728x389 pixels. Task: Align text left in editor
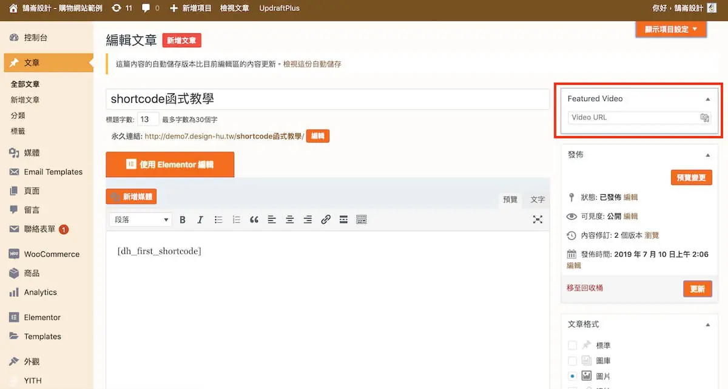coord(272,220)
